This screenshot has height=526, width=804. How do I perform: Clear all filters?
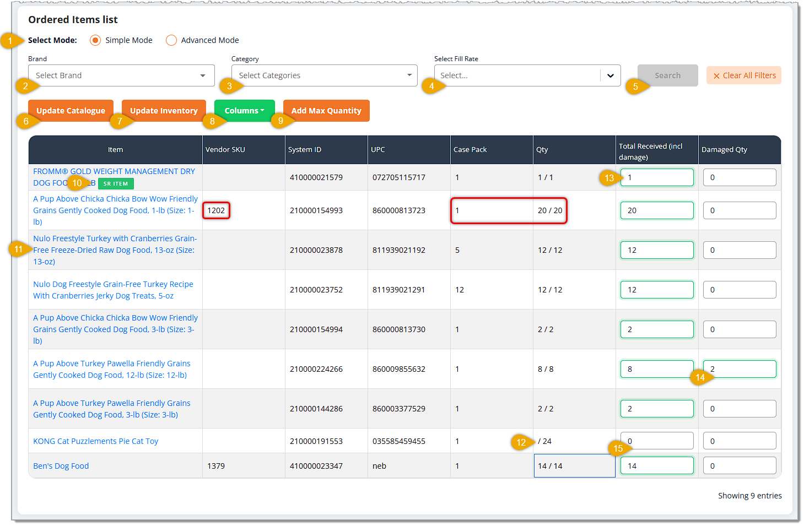[x=744, y=75]
